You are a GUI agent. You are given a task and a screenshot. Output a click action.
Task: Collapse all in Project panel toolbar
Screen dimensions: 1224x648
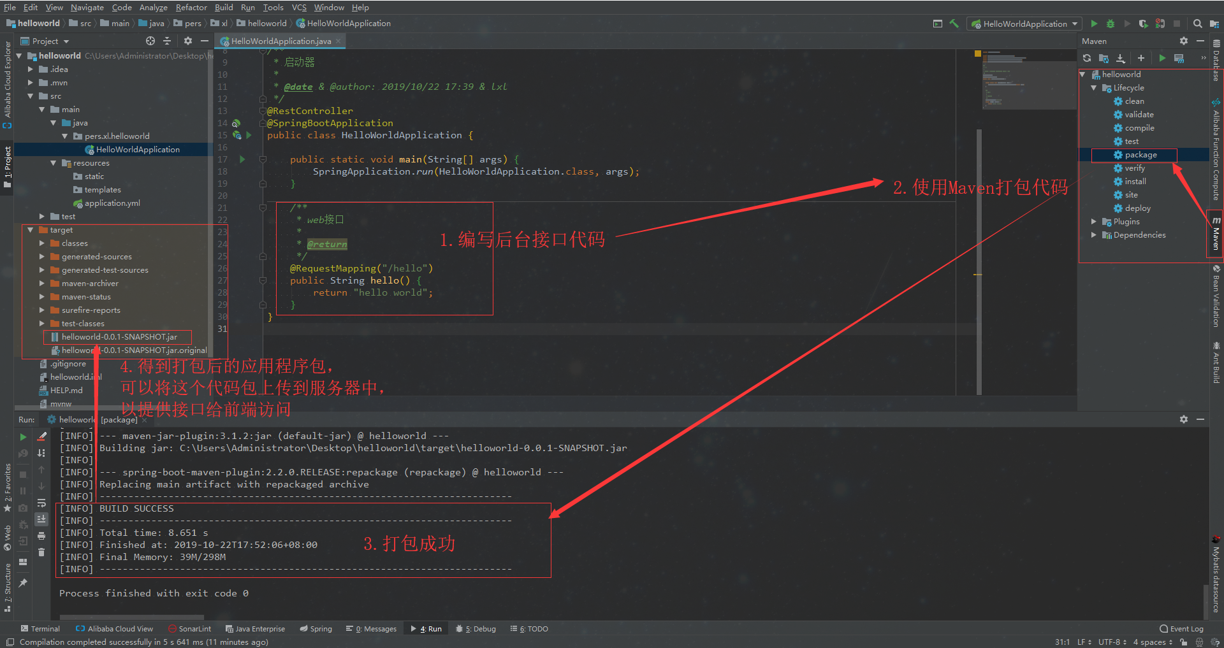pyautogui.click(x=167, y=41)
